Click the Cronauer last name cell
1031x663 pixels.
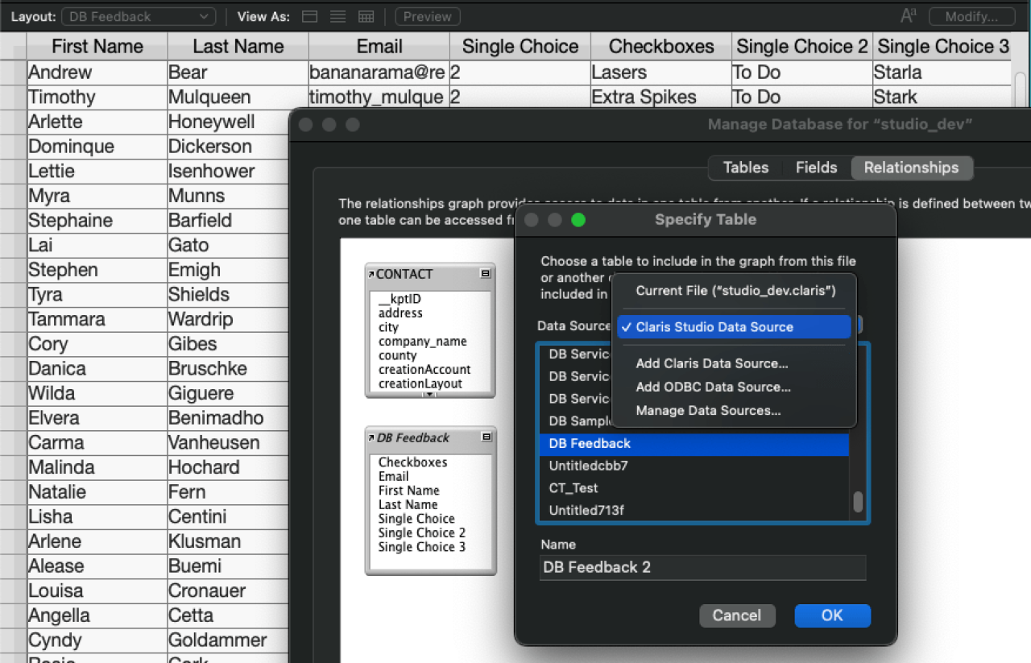229,591
